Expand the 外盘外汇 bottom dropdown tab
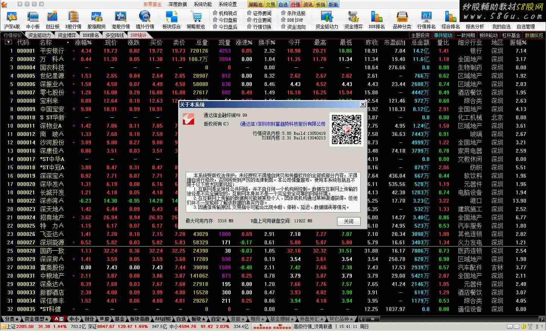546x331 pixels. coord(311,319)
